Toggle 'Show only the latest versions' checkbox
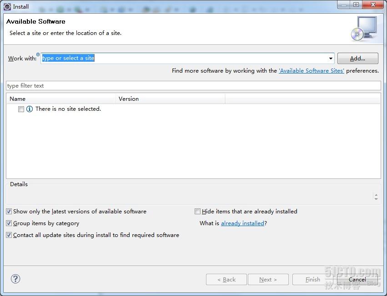Image resolution: width=387 pixels, height=296 pixels. click(9, 212)
